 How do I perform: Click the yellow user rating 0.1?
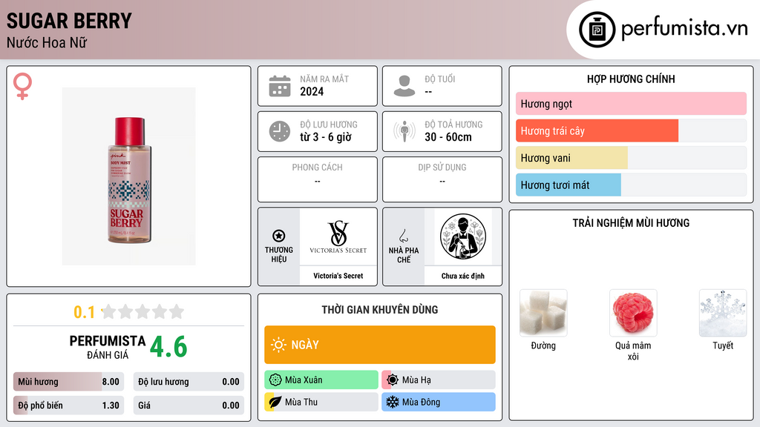[84, 312]
